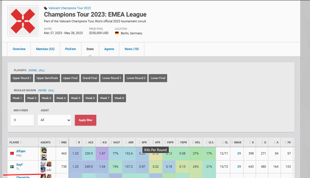This screenshot has width=310, height=178.
Task: Toggle the Upper Final filter
Action: (70, 78)
